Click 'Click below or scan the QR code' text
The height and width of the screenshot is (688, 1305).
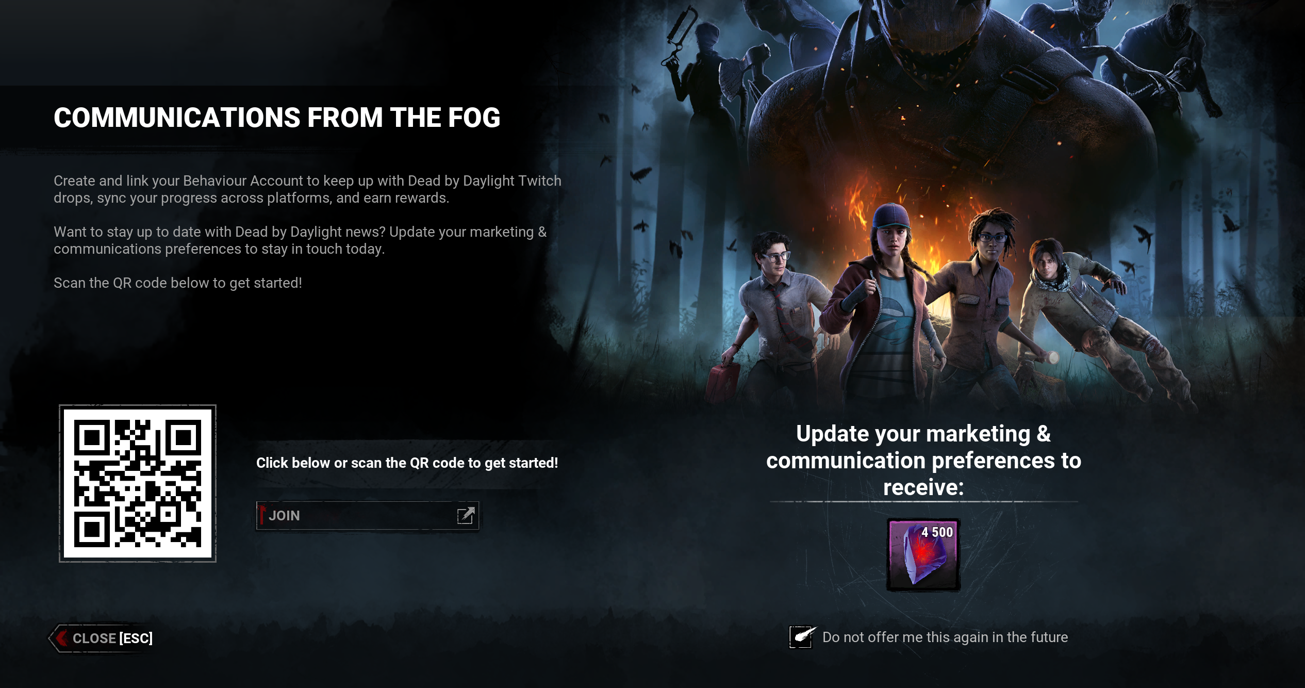407,463
